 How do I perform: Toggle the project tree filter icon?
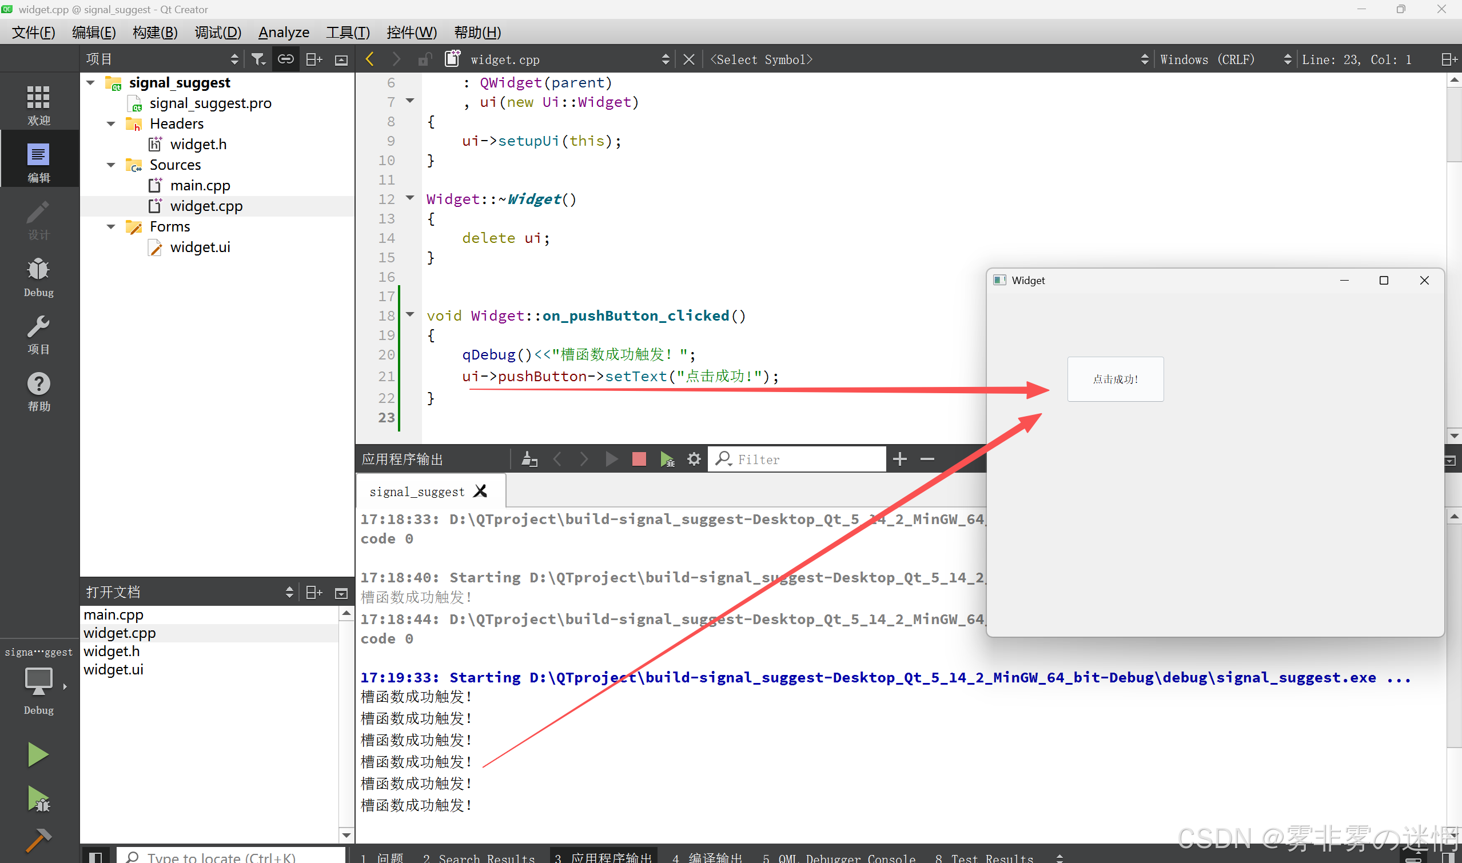[258, 59]
